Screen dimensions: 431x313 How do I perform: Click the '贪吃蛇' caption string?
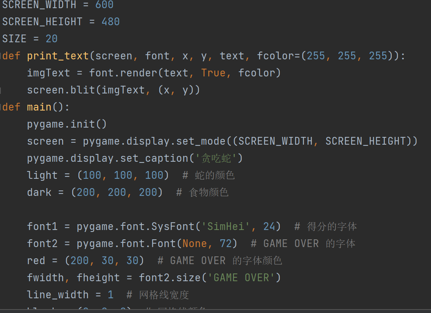[x=219, y=158]
